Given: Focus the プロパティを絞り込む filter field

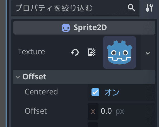Looking at the screenshot, I should 70,8.
